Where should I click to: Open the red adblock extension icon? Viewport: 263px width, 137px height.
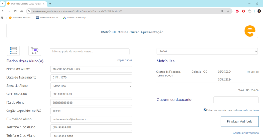[x=237, y=11]
